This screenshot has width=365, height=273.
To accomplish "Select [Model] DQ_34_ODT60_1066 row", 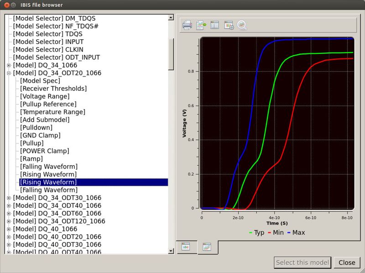I will coord(57,213).
